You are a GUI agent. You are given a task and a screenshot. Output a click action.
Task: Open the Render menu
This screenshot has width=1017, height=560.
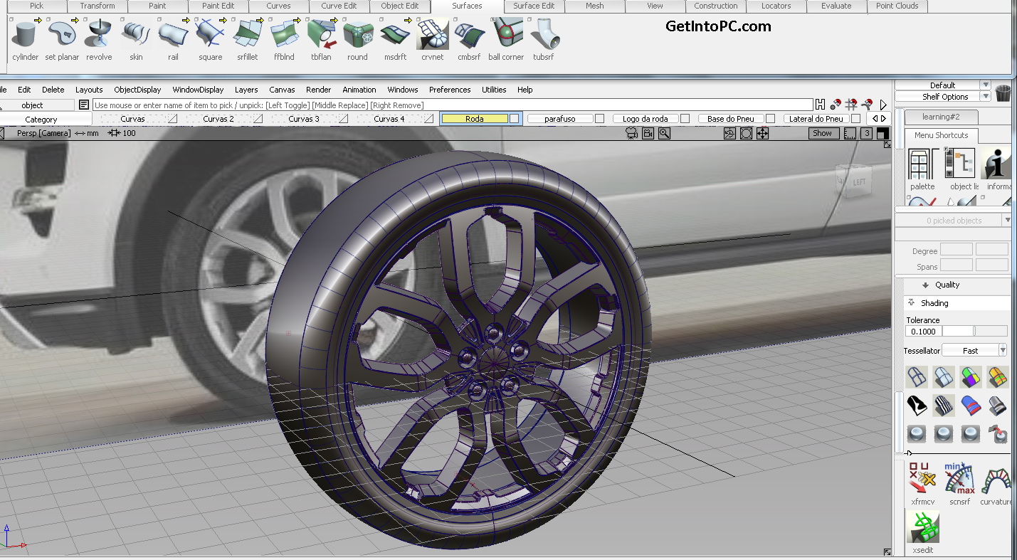click(x=318, y=90)
